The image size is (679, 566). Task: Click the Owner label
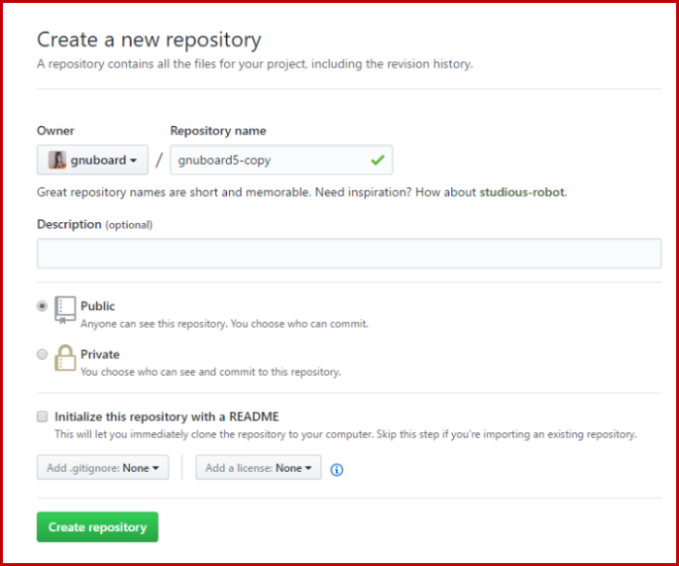click(x=55, y=131)
